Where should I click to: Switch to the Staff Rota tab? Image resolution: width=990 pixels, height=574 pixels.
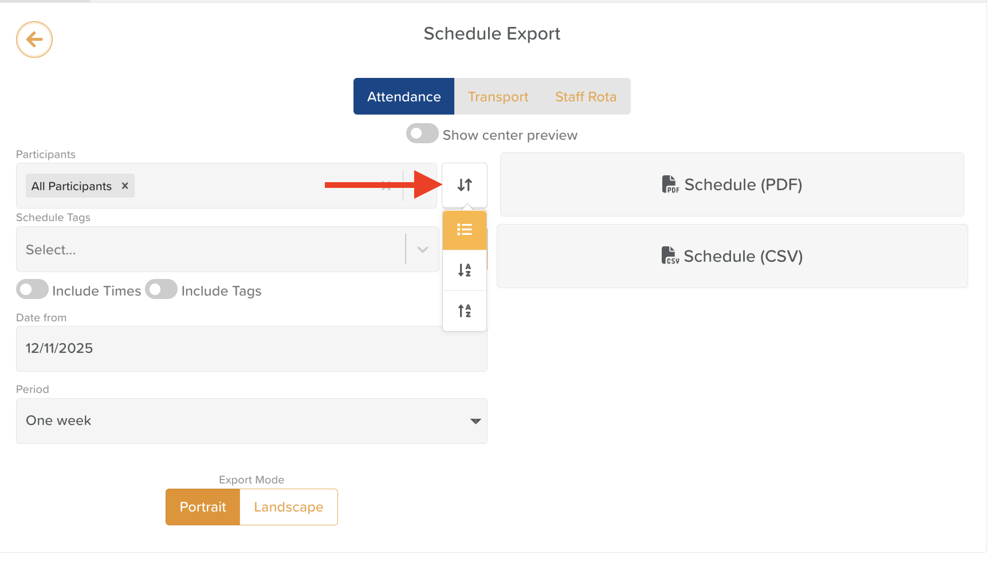click(586, 97)
